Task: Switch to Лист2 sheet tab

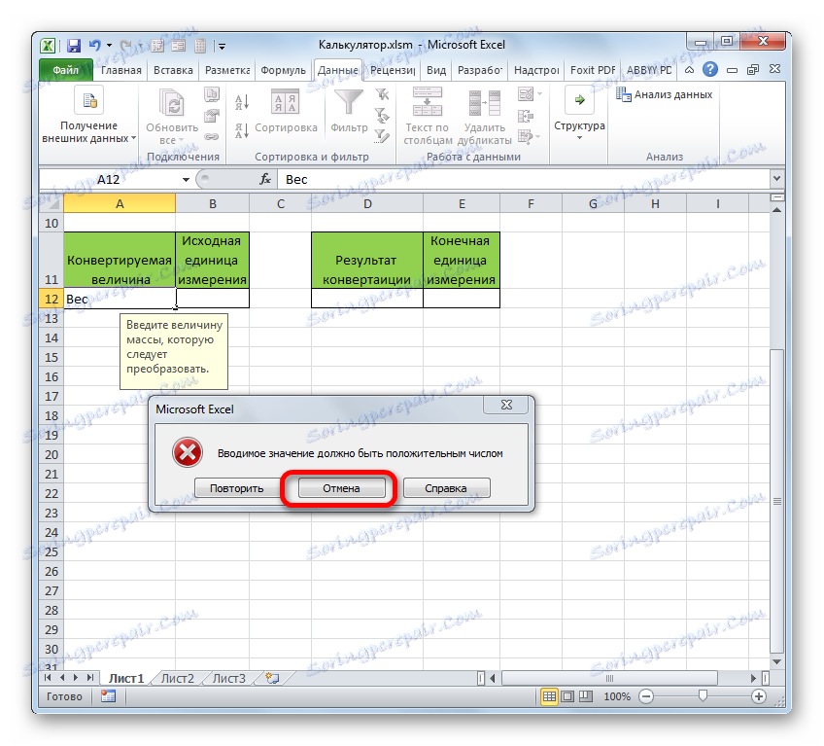Action: 177,679
